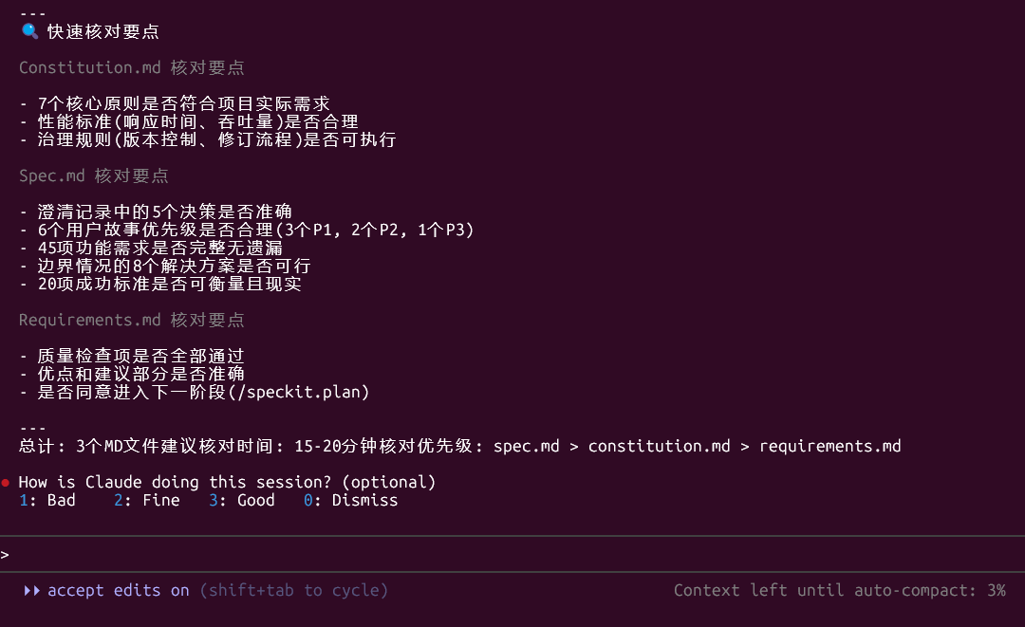Click the red dot beside feedback prompt
Screen dimensions: 1025x627
coord(6,483)
